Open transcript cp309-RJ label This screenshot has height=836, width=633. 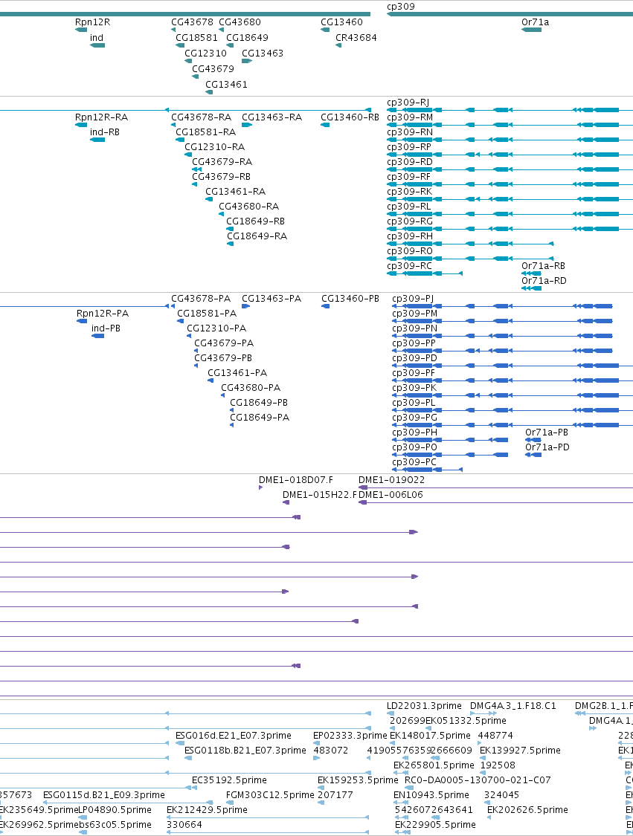[408, 103]
